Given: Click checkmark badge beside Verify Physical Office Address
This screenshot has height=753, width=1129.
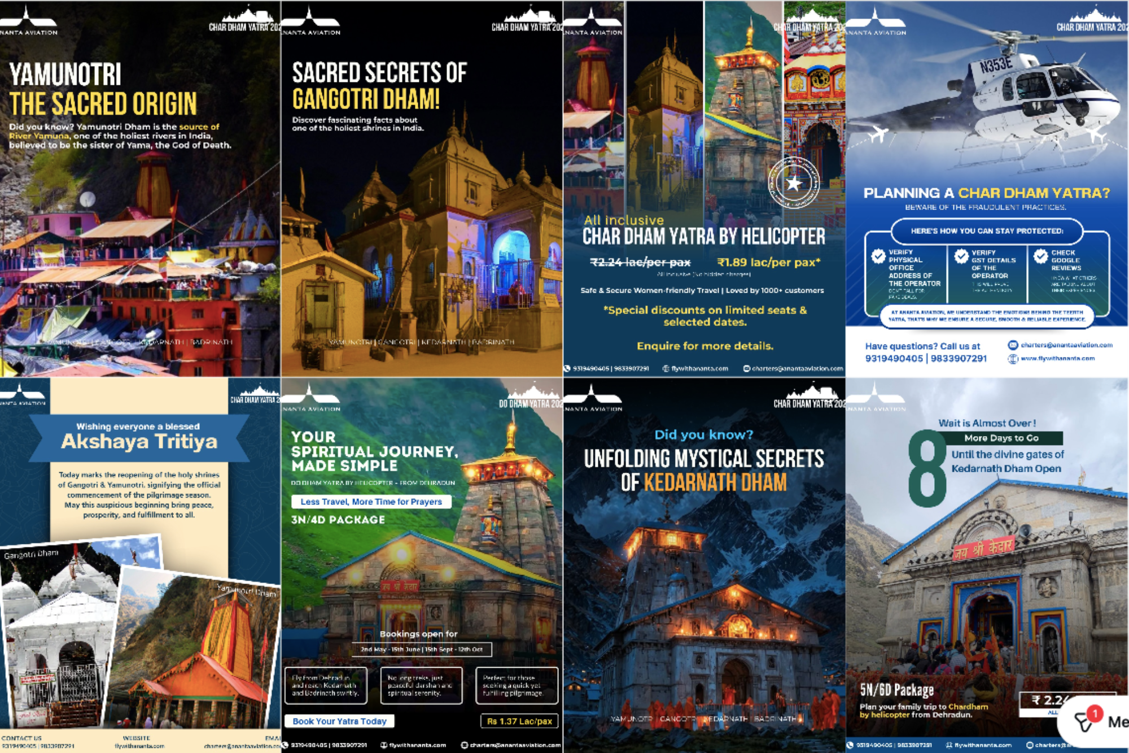Looking at the screenshot, I should [x=878, y=256].
